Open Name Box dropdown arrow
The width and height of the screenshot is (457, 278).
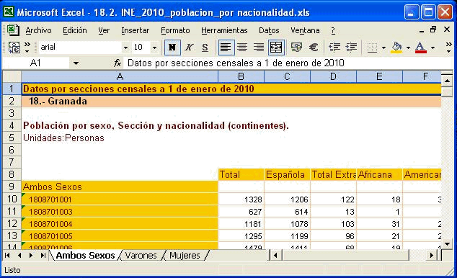coord(76,63)
